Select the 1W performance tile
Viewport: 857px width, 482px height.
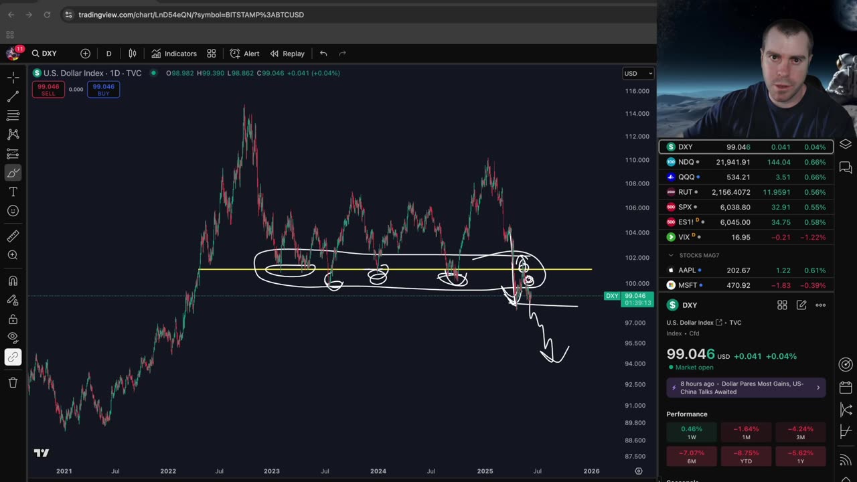692,432
